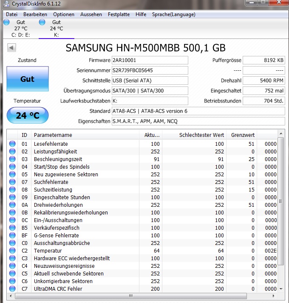Image resolution: width=289 pixels, height=303 pixels.
Task: Open the Optionen menu
Action: pos(64,14)
